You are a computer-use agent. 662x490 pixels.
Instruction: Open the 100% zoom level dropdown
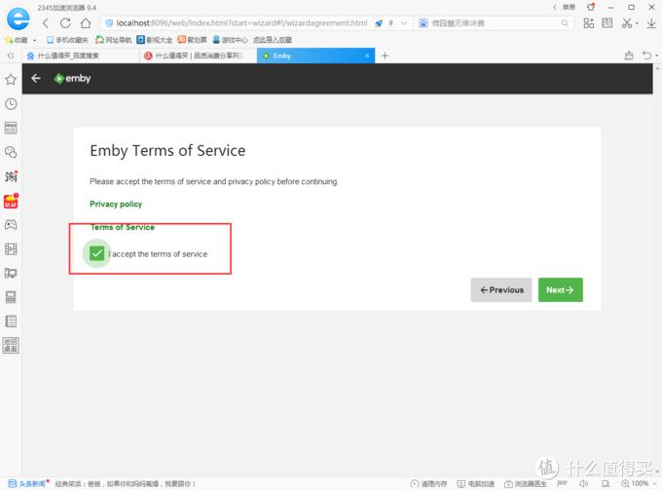639,483
